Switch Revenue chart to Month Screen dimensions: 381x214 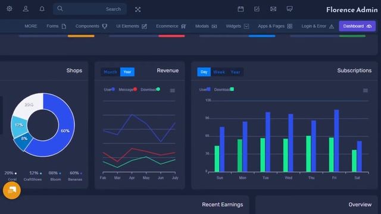110,72
